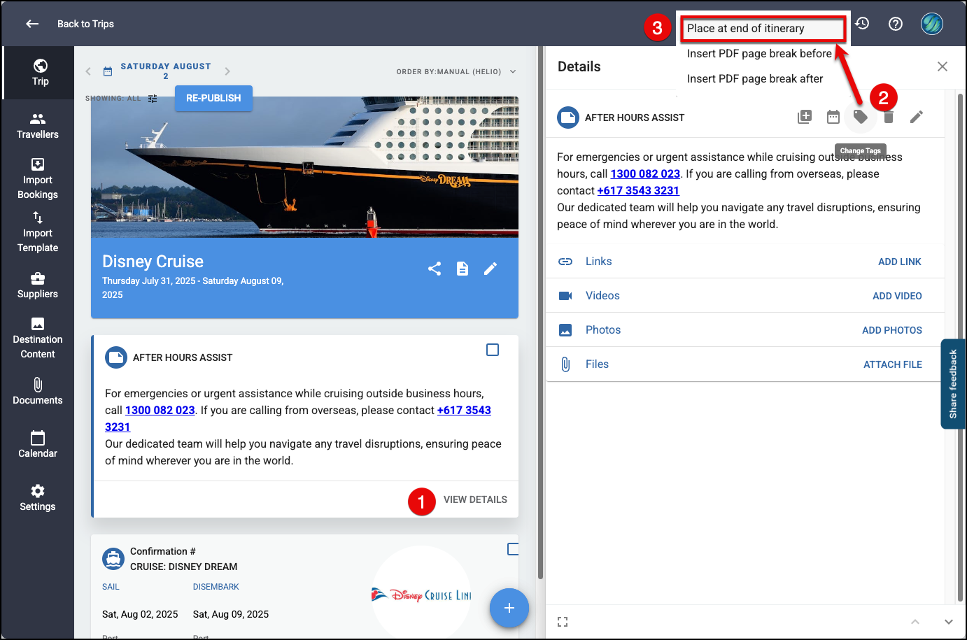This screenshot has height=640, width=967.
Task: Go to the previous item in Details
Action: [x=915, y=622]
